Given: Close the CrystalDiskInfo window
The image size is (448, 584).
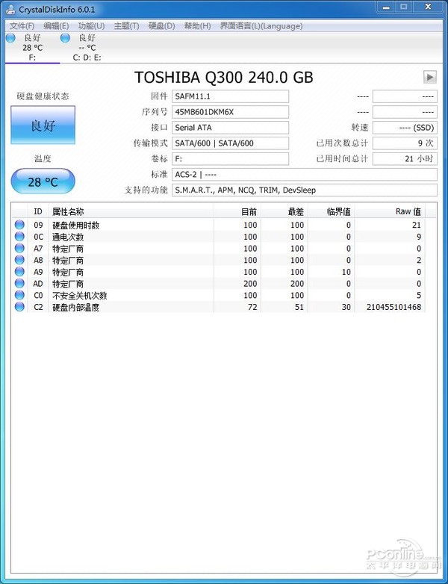Looking at the screenshot, I should click(429, 7).
